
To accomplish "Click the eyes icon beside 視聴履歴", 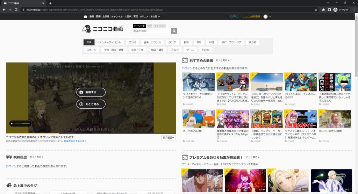I will tap(9, 157).
